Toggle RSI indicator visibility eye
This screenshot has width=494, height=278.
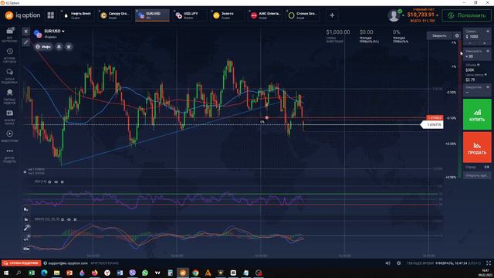click(x=56, y=182)
